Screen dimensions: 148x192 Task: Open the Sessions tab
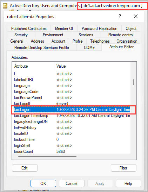coord(86,35)
